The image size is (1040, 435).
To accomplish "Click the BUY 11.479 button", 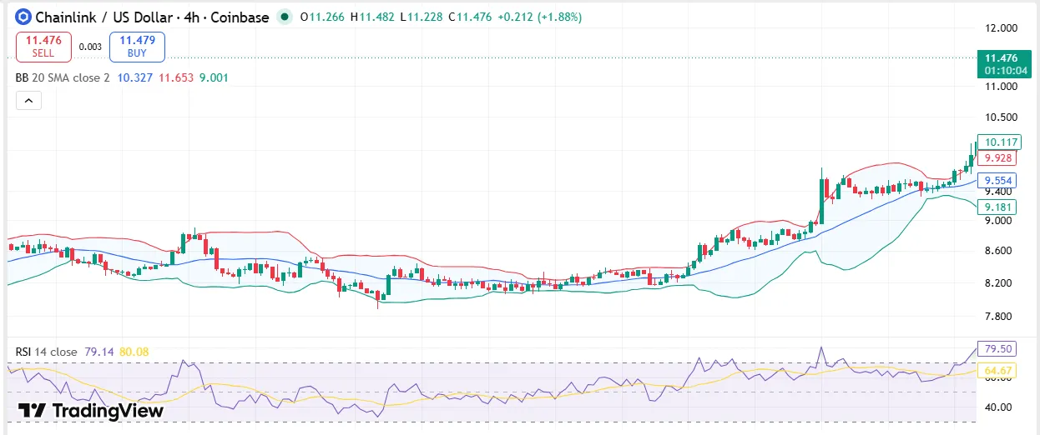I will pos(137,46).
